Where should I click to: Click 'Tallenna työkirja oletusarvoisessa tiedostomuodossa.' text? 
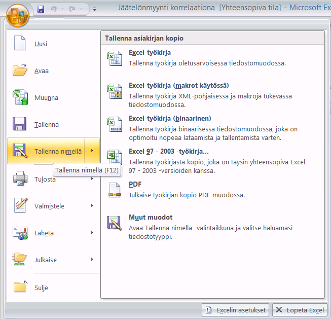207,63
